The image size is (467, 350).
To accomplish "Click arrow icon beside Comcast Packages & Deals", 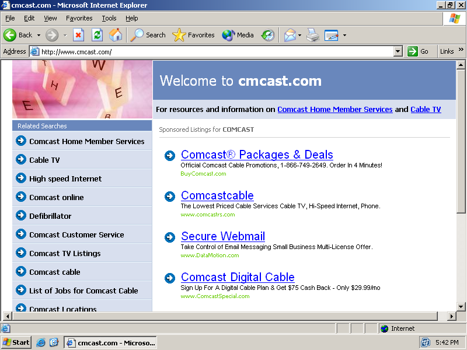I will tap(170, 155).
